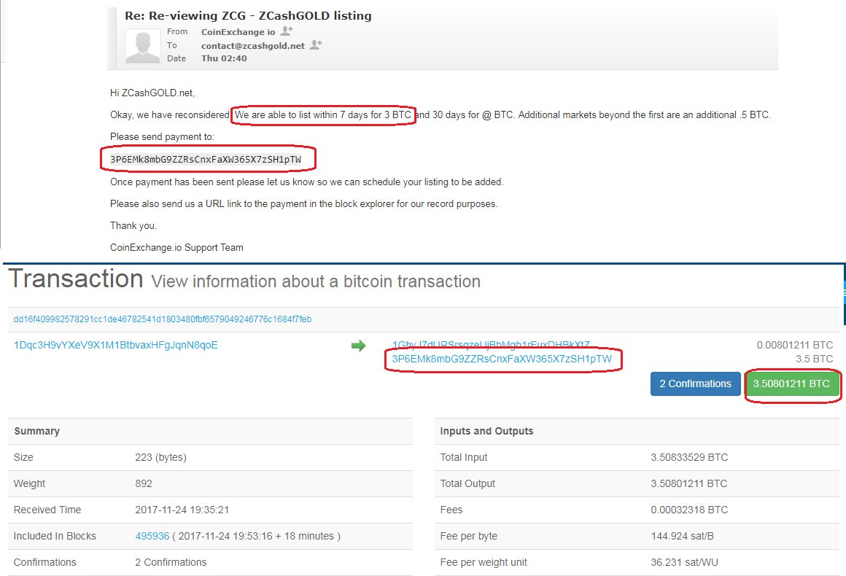Image resolution: width=846 pixels, height=576 pixels.
Task: Click the 2 Confirmations button
Action: click(x=695, y=384)
